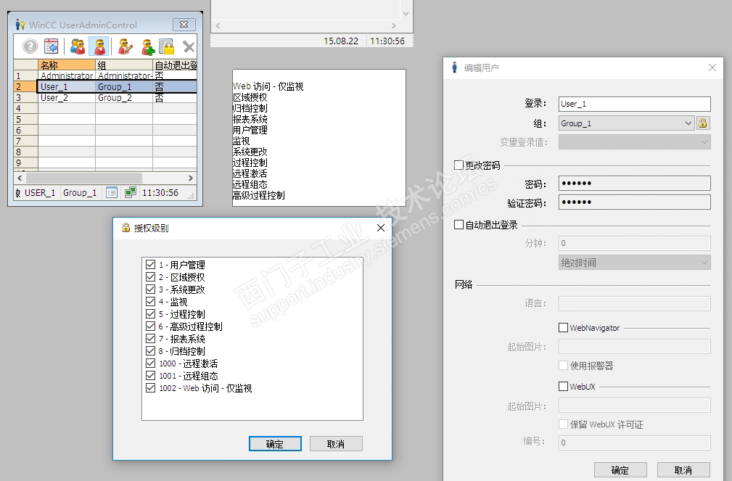Click the user table horizontal scrollbar thumb

coord(84,178)
